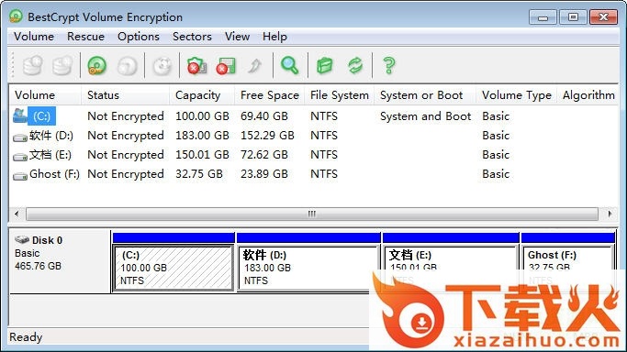Sort by the Free Space column header
Viewport: 627px width, 352px height.
pos(270,95)
